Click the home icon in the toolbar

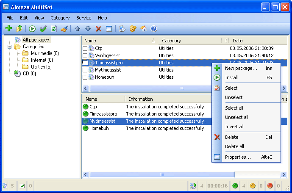point(143,29)
